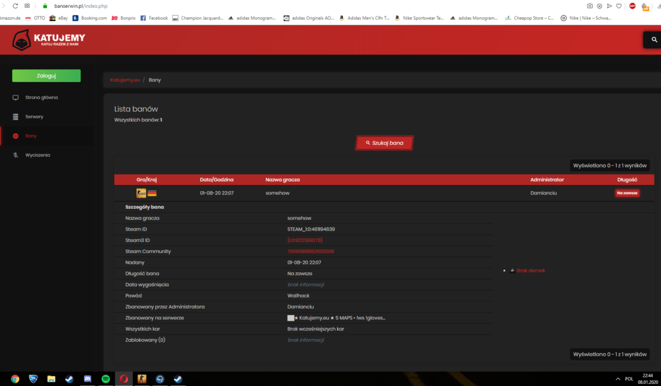This screenshot has width=661, height=386.
Task: Open Discord from the taskbar
Action: coord(87,379)
